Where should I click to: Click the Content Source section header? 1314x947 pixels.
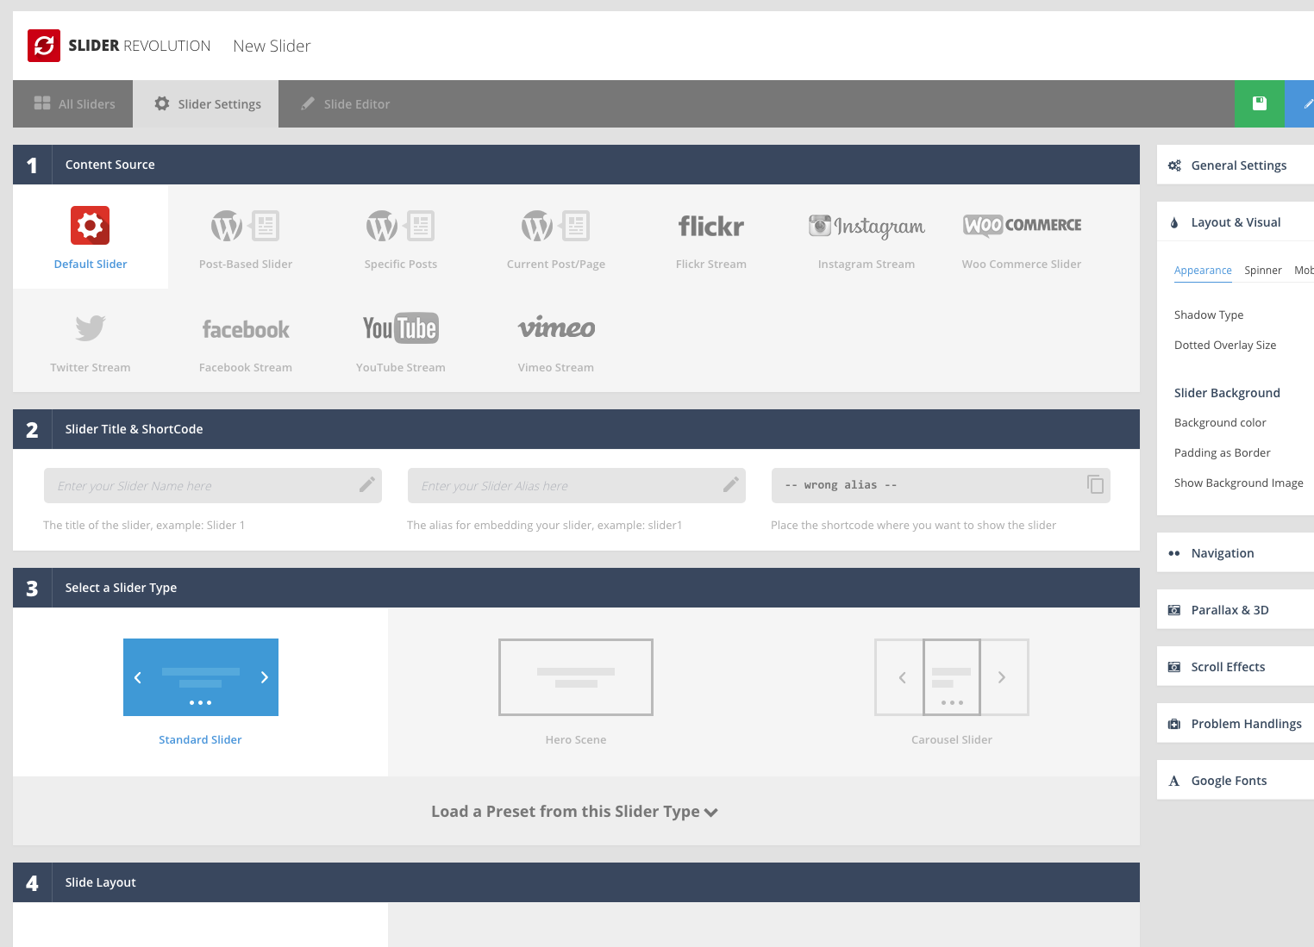(x=576, y=165)
